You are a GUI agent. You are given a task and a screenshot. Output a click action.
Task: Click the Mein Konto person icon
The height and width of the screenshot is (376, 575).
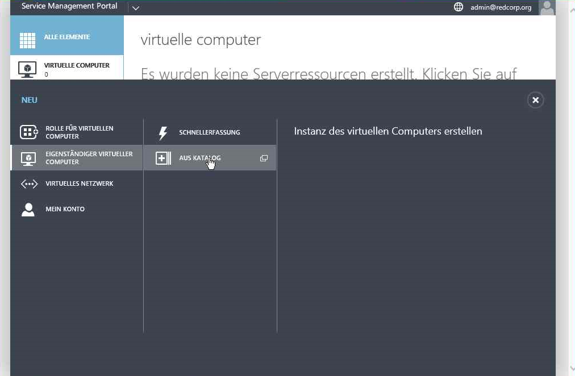coord(28,210)
